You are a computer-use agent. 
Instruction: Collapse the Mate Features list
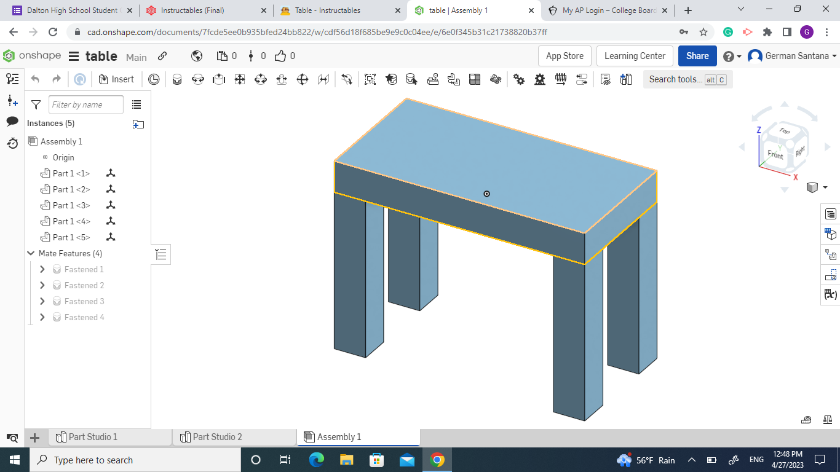pyautogui.click(x=31, y=253)
